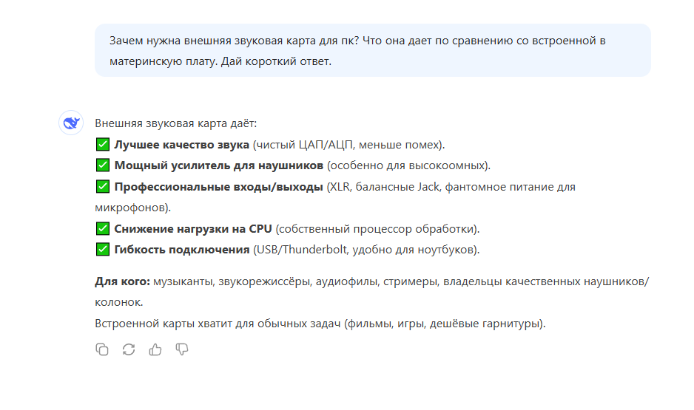Click the green checkmark beside "Снижение нагрузки на CPU"
Viewport: 694px width, 410px height.
click(103, 229)
